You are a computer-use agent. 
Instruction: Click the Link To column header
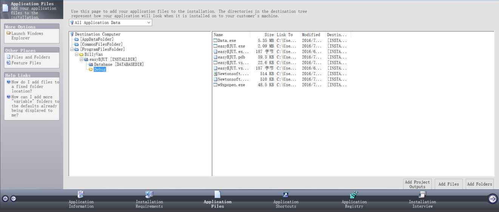(288, 35)
